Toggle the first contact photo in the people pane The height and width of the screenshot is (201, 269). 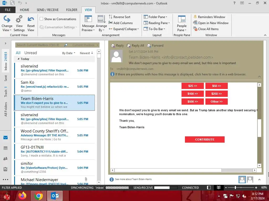pyautogui.click(x=242, y=180)
